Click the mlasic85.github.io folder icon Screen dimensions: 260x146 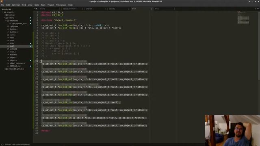tap(6, 69)
